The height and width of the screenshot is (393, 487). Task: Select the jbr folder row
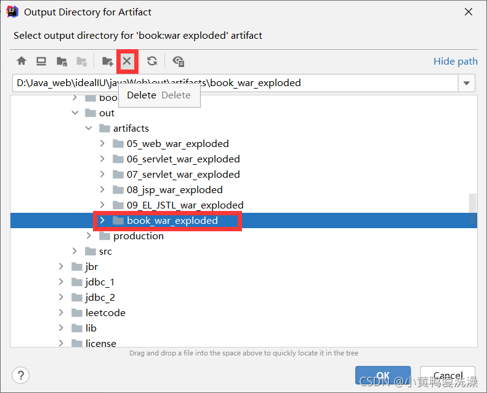coord(244,266)
